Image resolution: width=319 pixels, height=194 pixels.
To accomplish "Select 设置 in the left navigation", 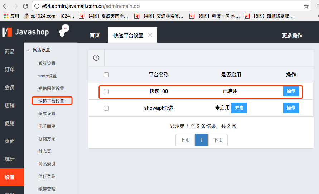I will point(12,177).
